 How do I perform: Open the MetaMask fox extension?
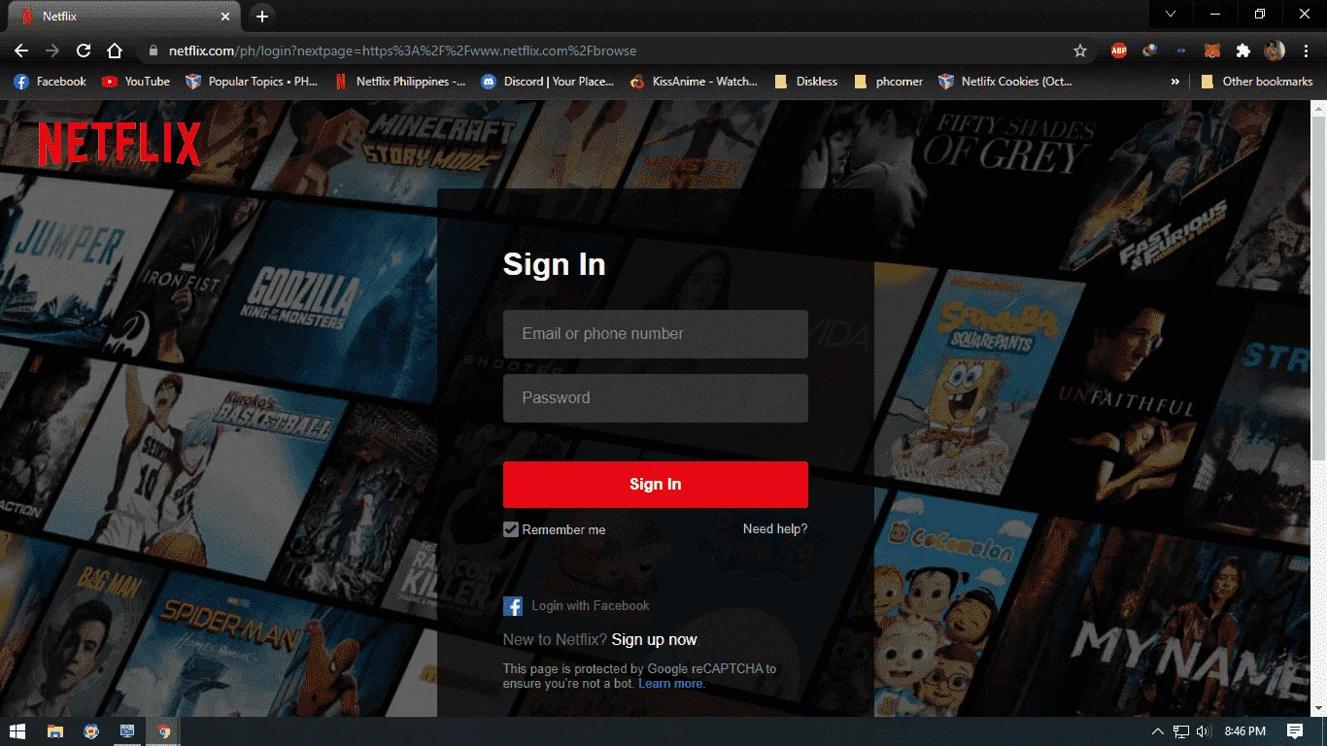[1212, 51]
